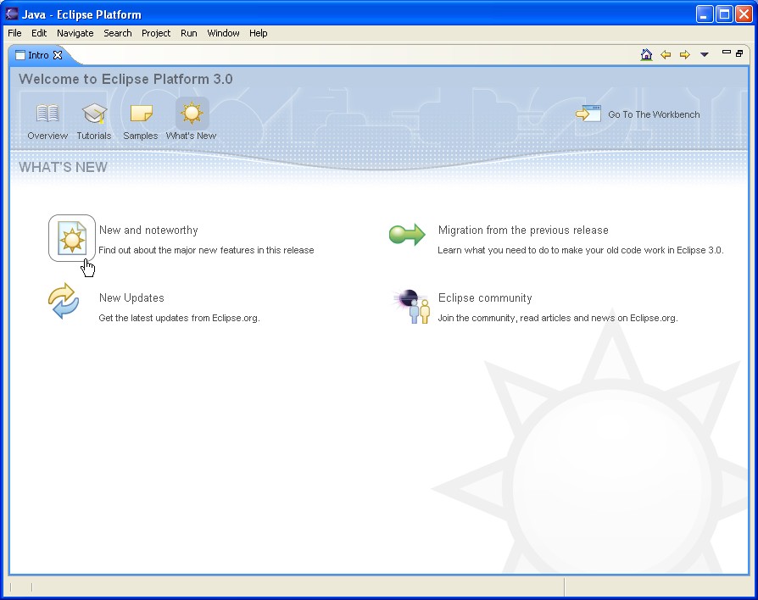
Task: Click the green Migration arrow icon
Action: 407,235
